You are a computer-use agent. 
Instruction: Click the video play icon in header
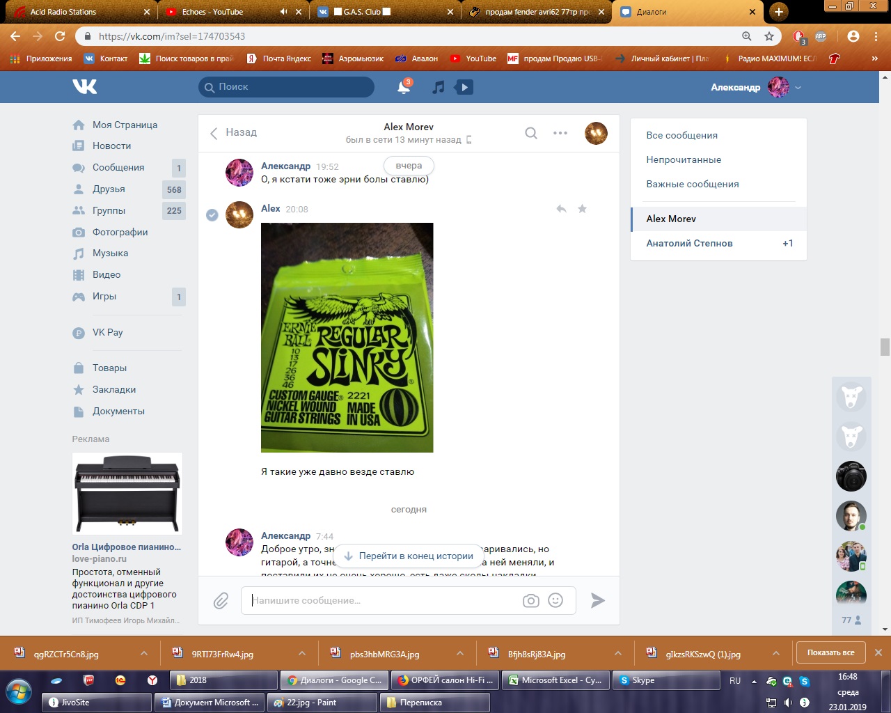click(464, 87)
